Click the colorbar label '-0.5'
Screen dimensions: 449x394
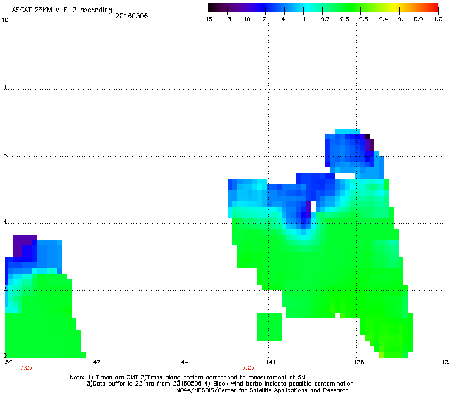click(362, 19)
